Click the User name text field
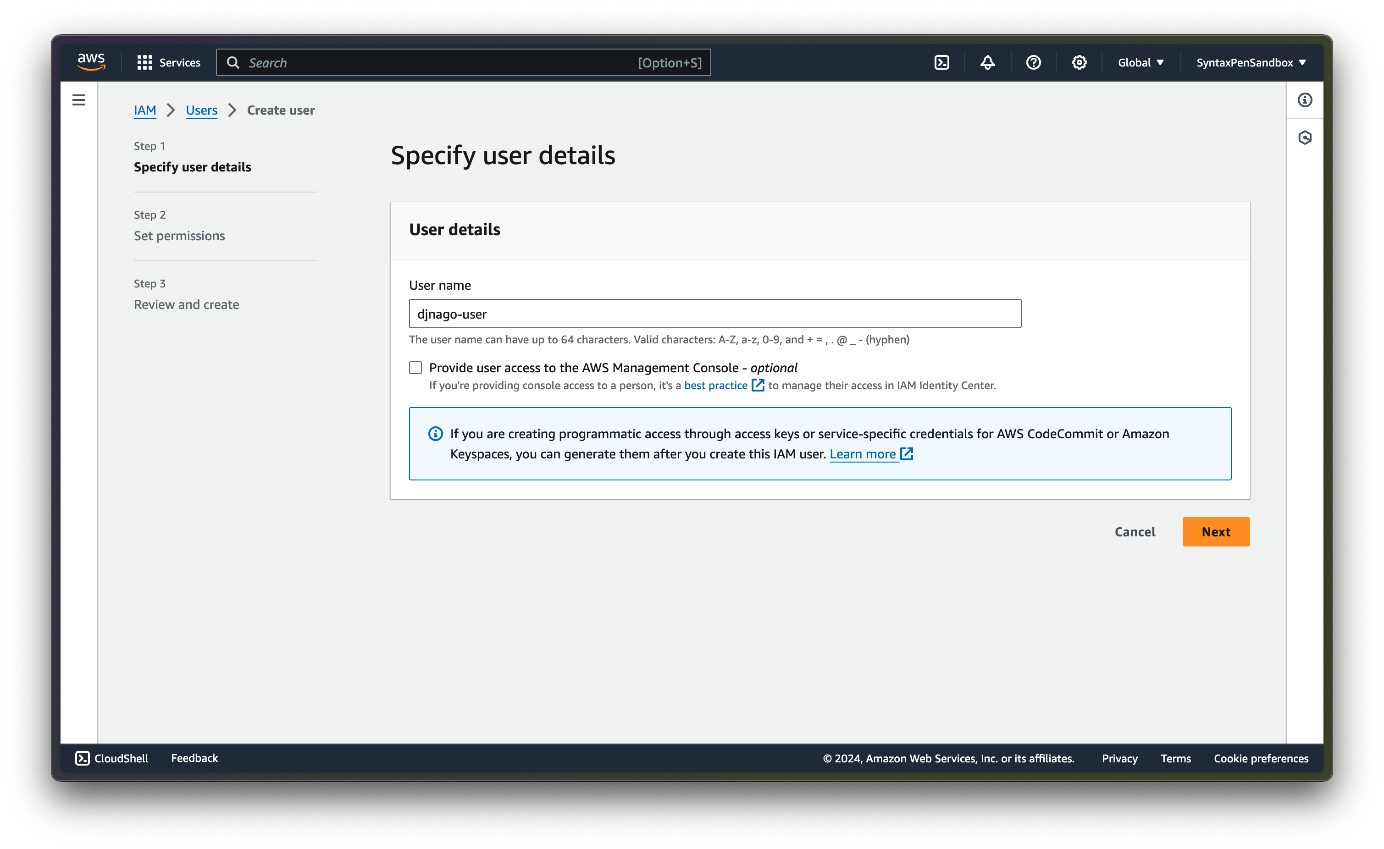The height and width of the screenshot is (849, 1384). click(x=714, y=314)
